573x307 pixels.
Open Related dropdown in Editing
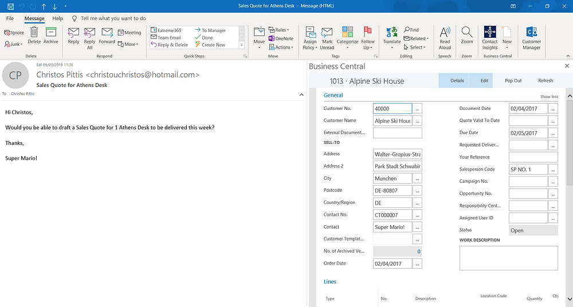point(416,38)
